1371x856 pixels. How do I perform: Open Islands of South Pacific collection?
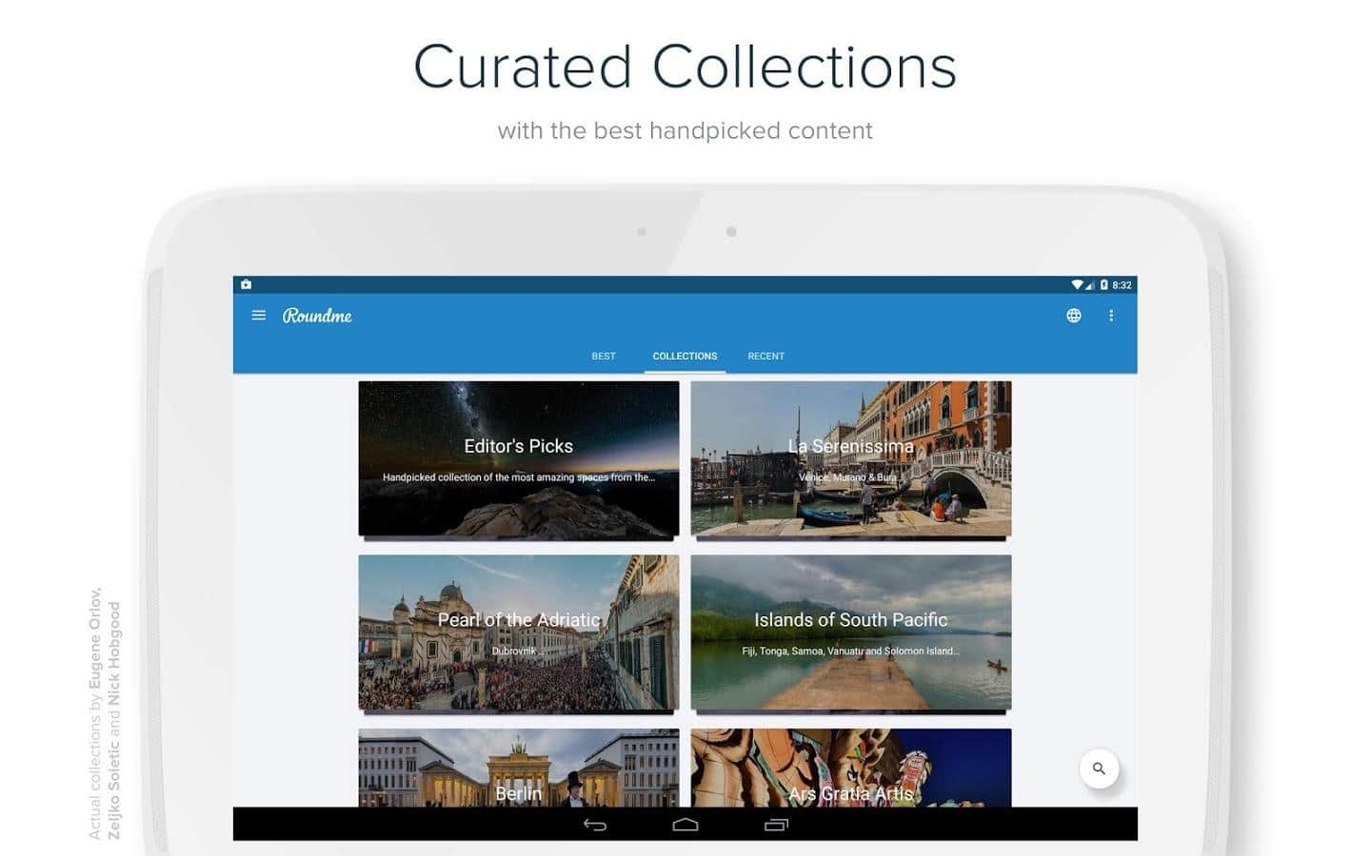coord(850,632)
